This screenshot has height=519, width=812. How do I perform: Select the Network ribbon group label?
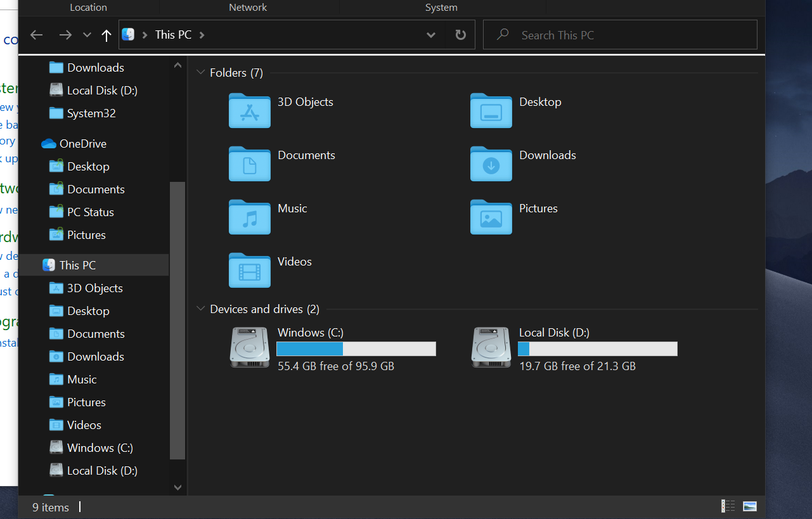pyautogui.click(x=248, y=8)
